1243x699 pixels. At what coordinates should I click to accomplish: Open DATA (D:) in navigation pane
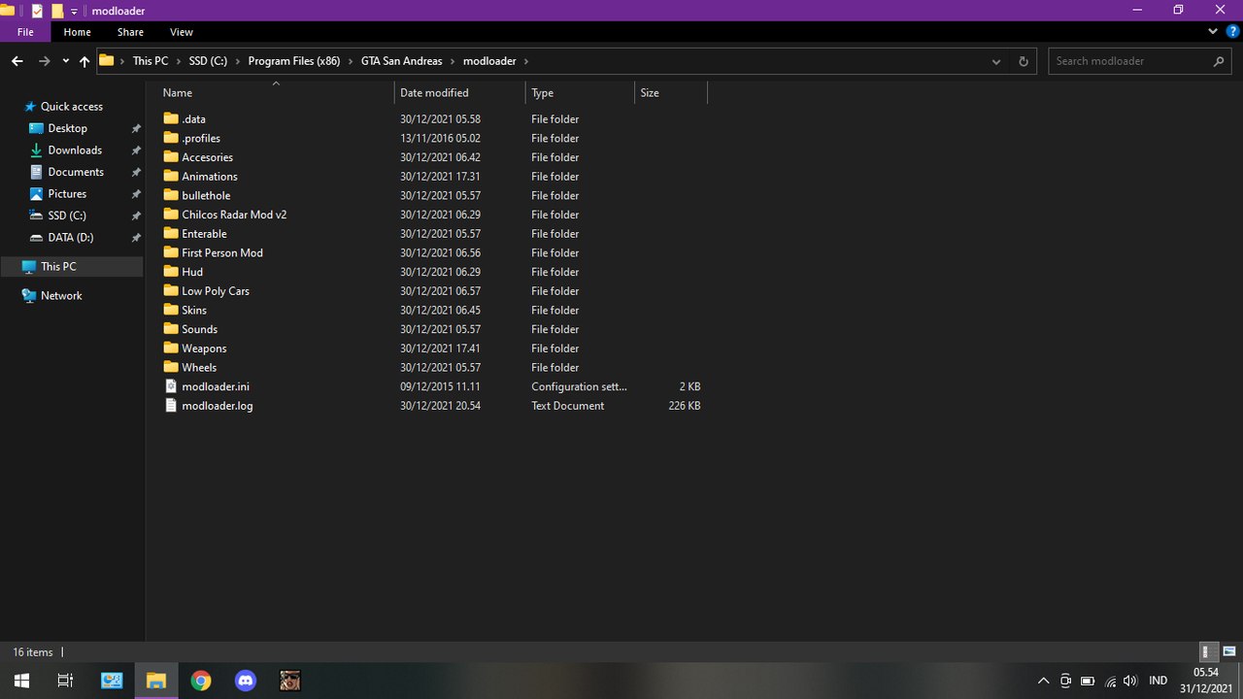pyautogui.click(x=70, y=238)
